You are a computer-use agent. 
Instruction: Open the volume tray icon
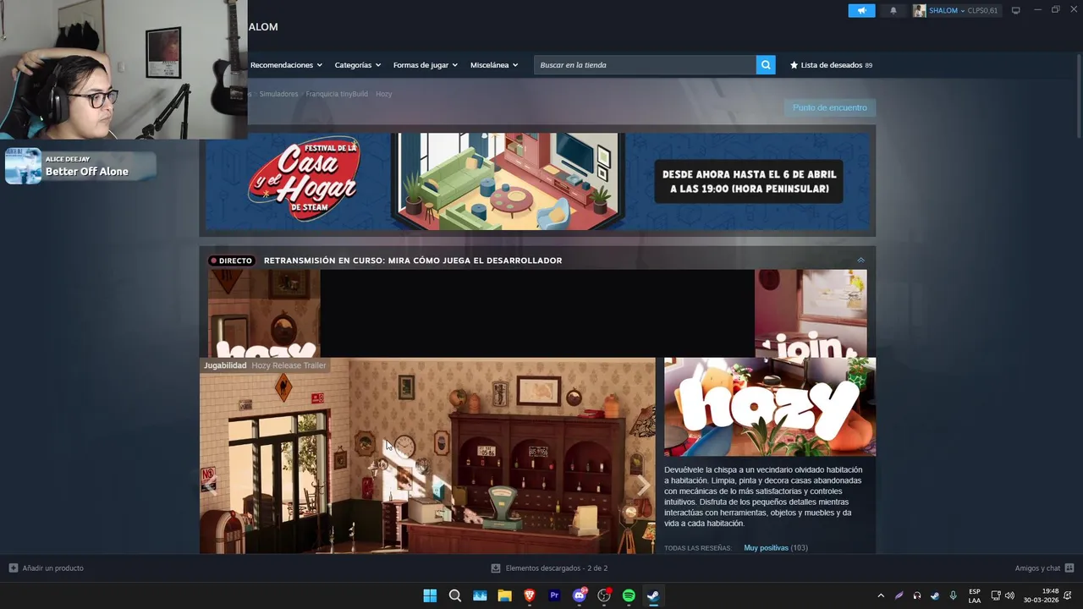(1009, 595)
